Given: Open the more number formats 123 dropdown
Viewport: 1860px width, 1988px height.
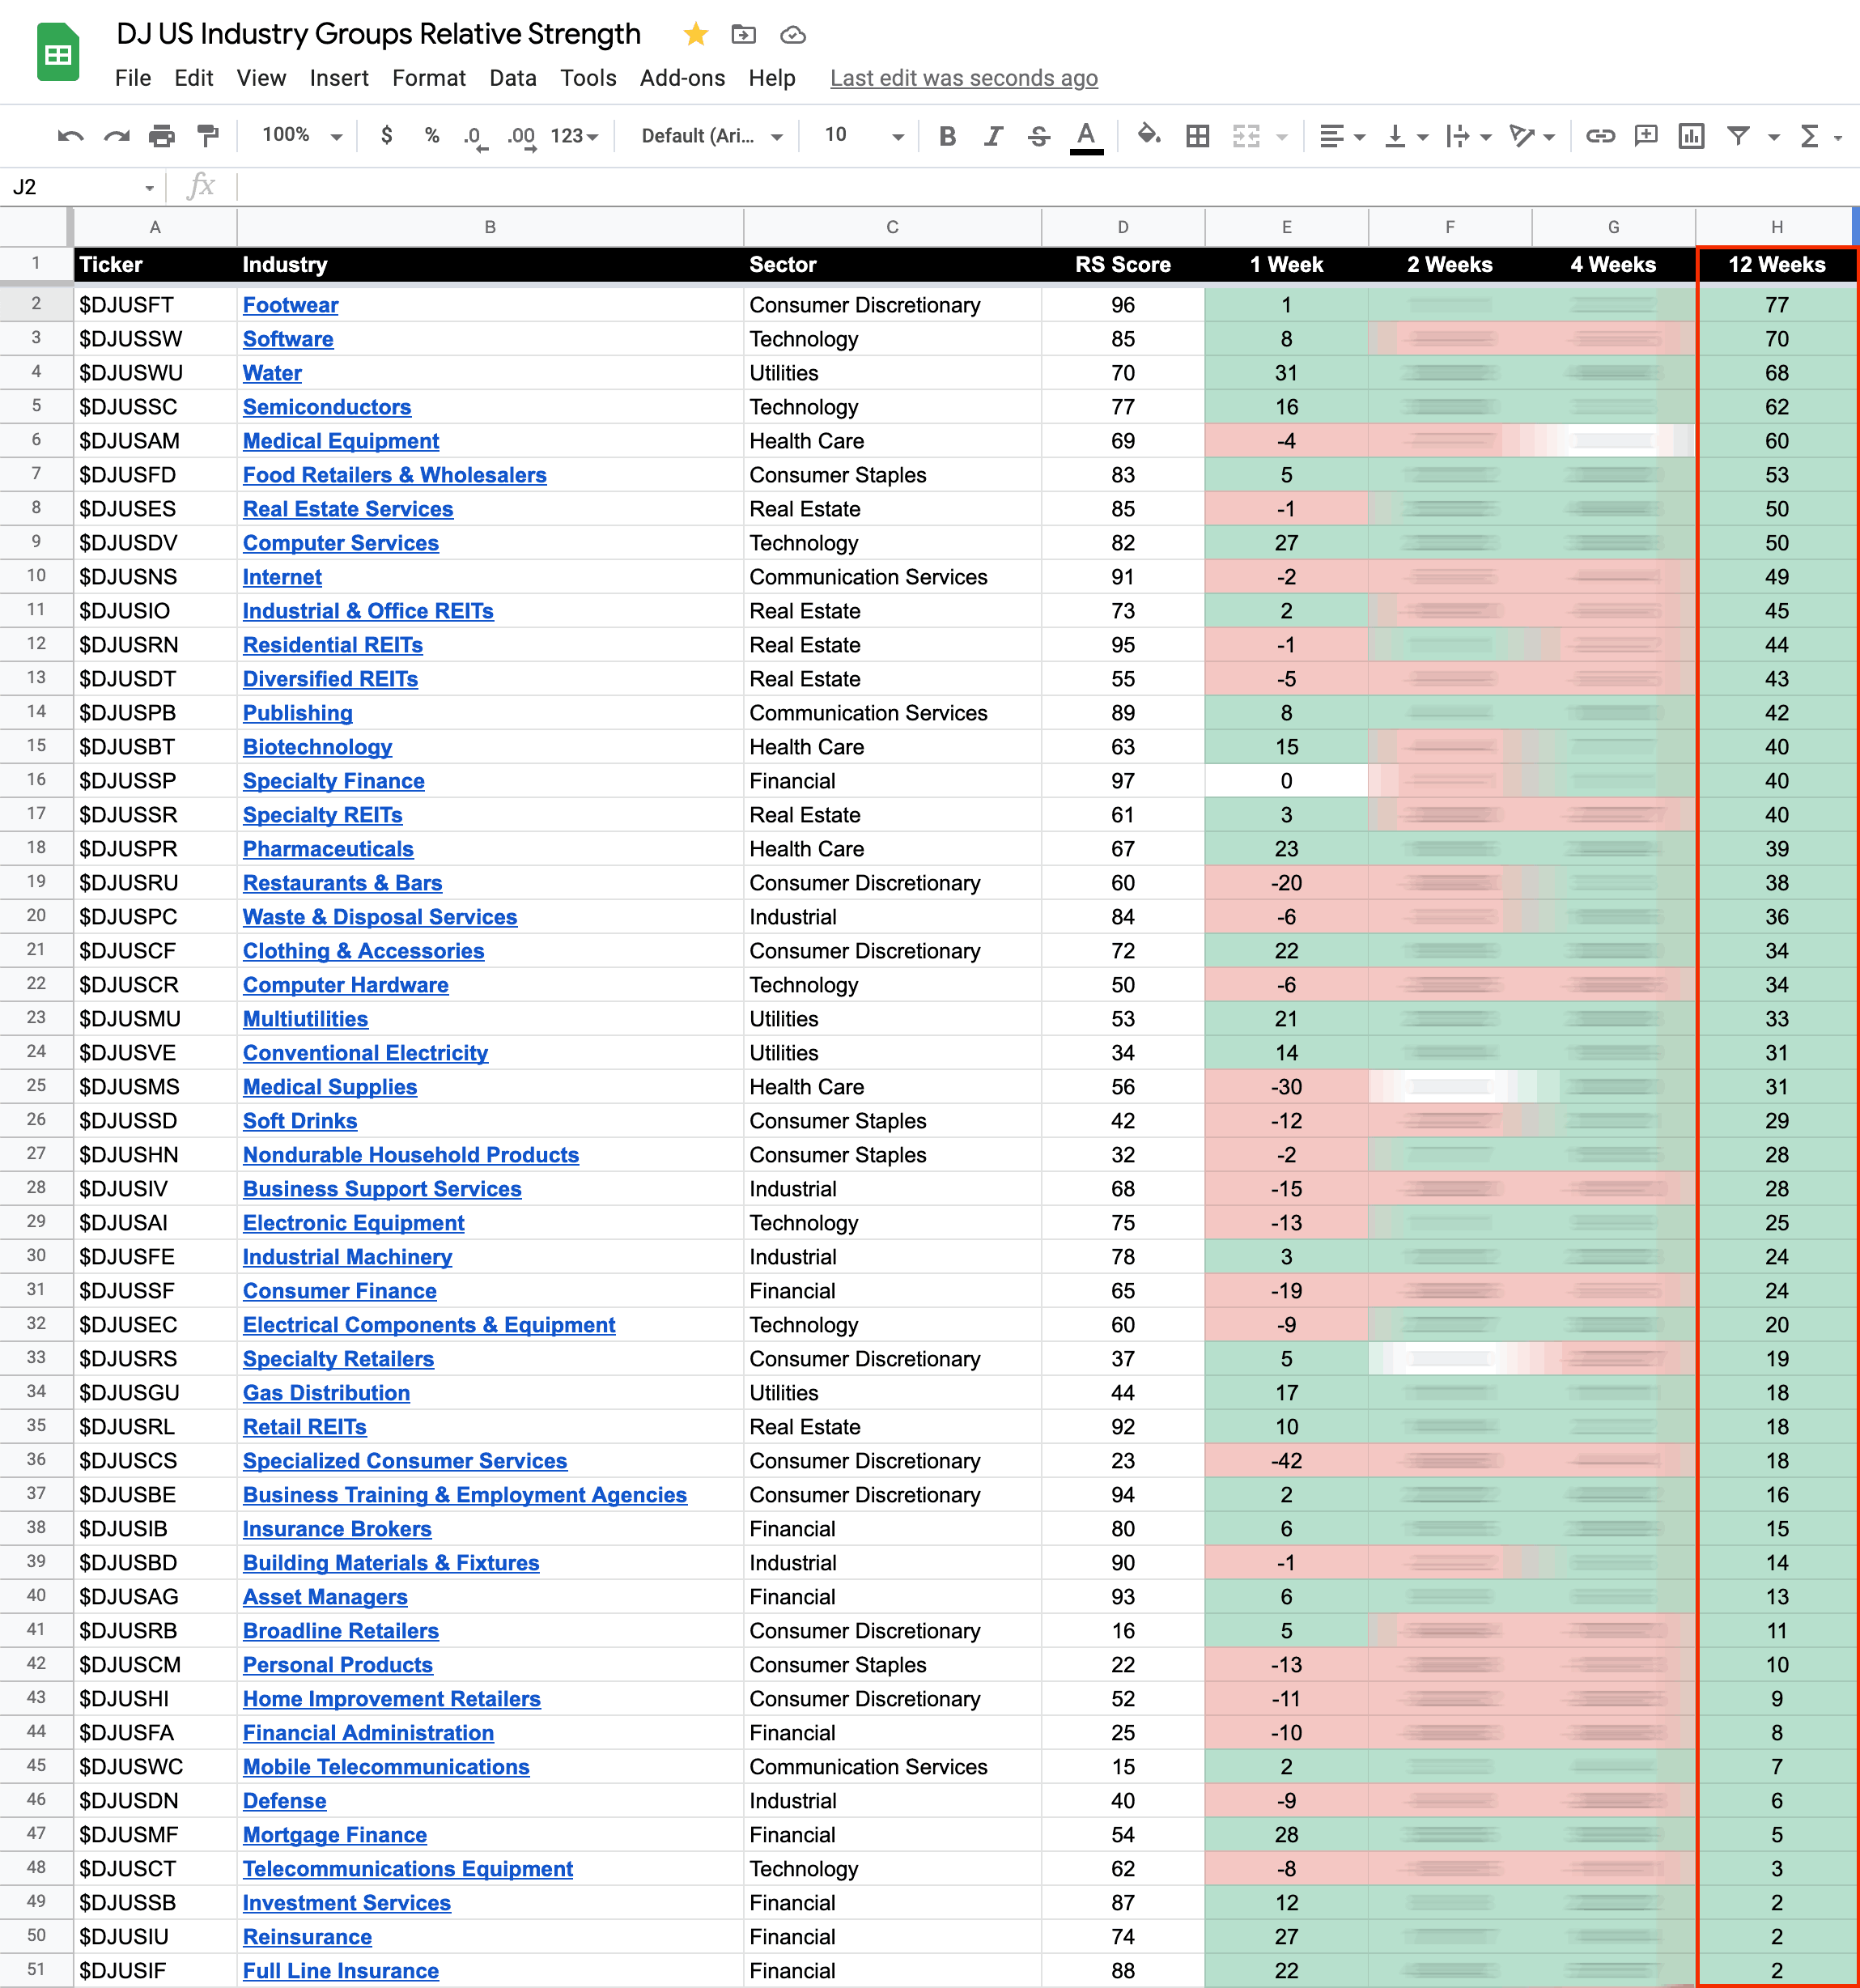Looking at the screenshot, I should [x=574, y=136].
